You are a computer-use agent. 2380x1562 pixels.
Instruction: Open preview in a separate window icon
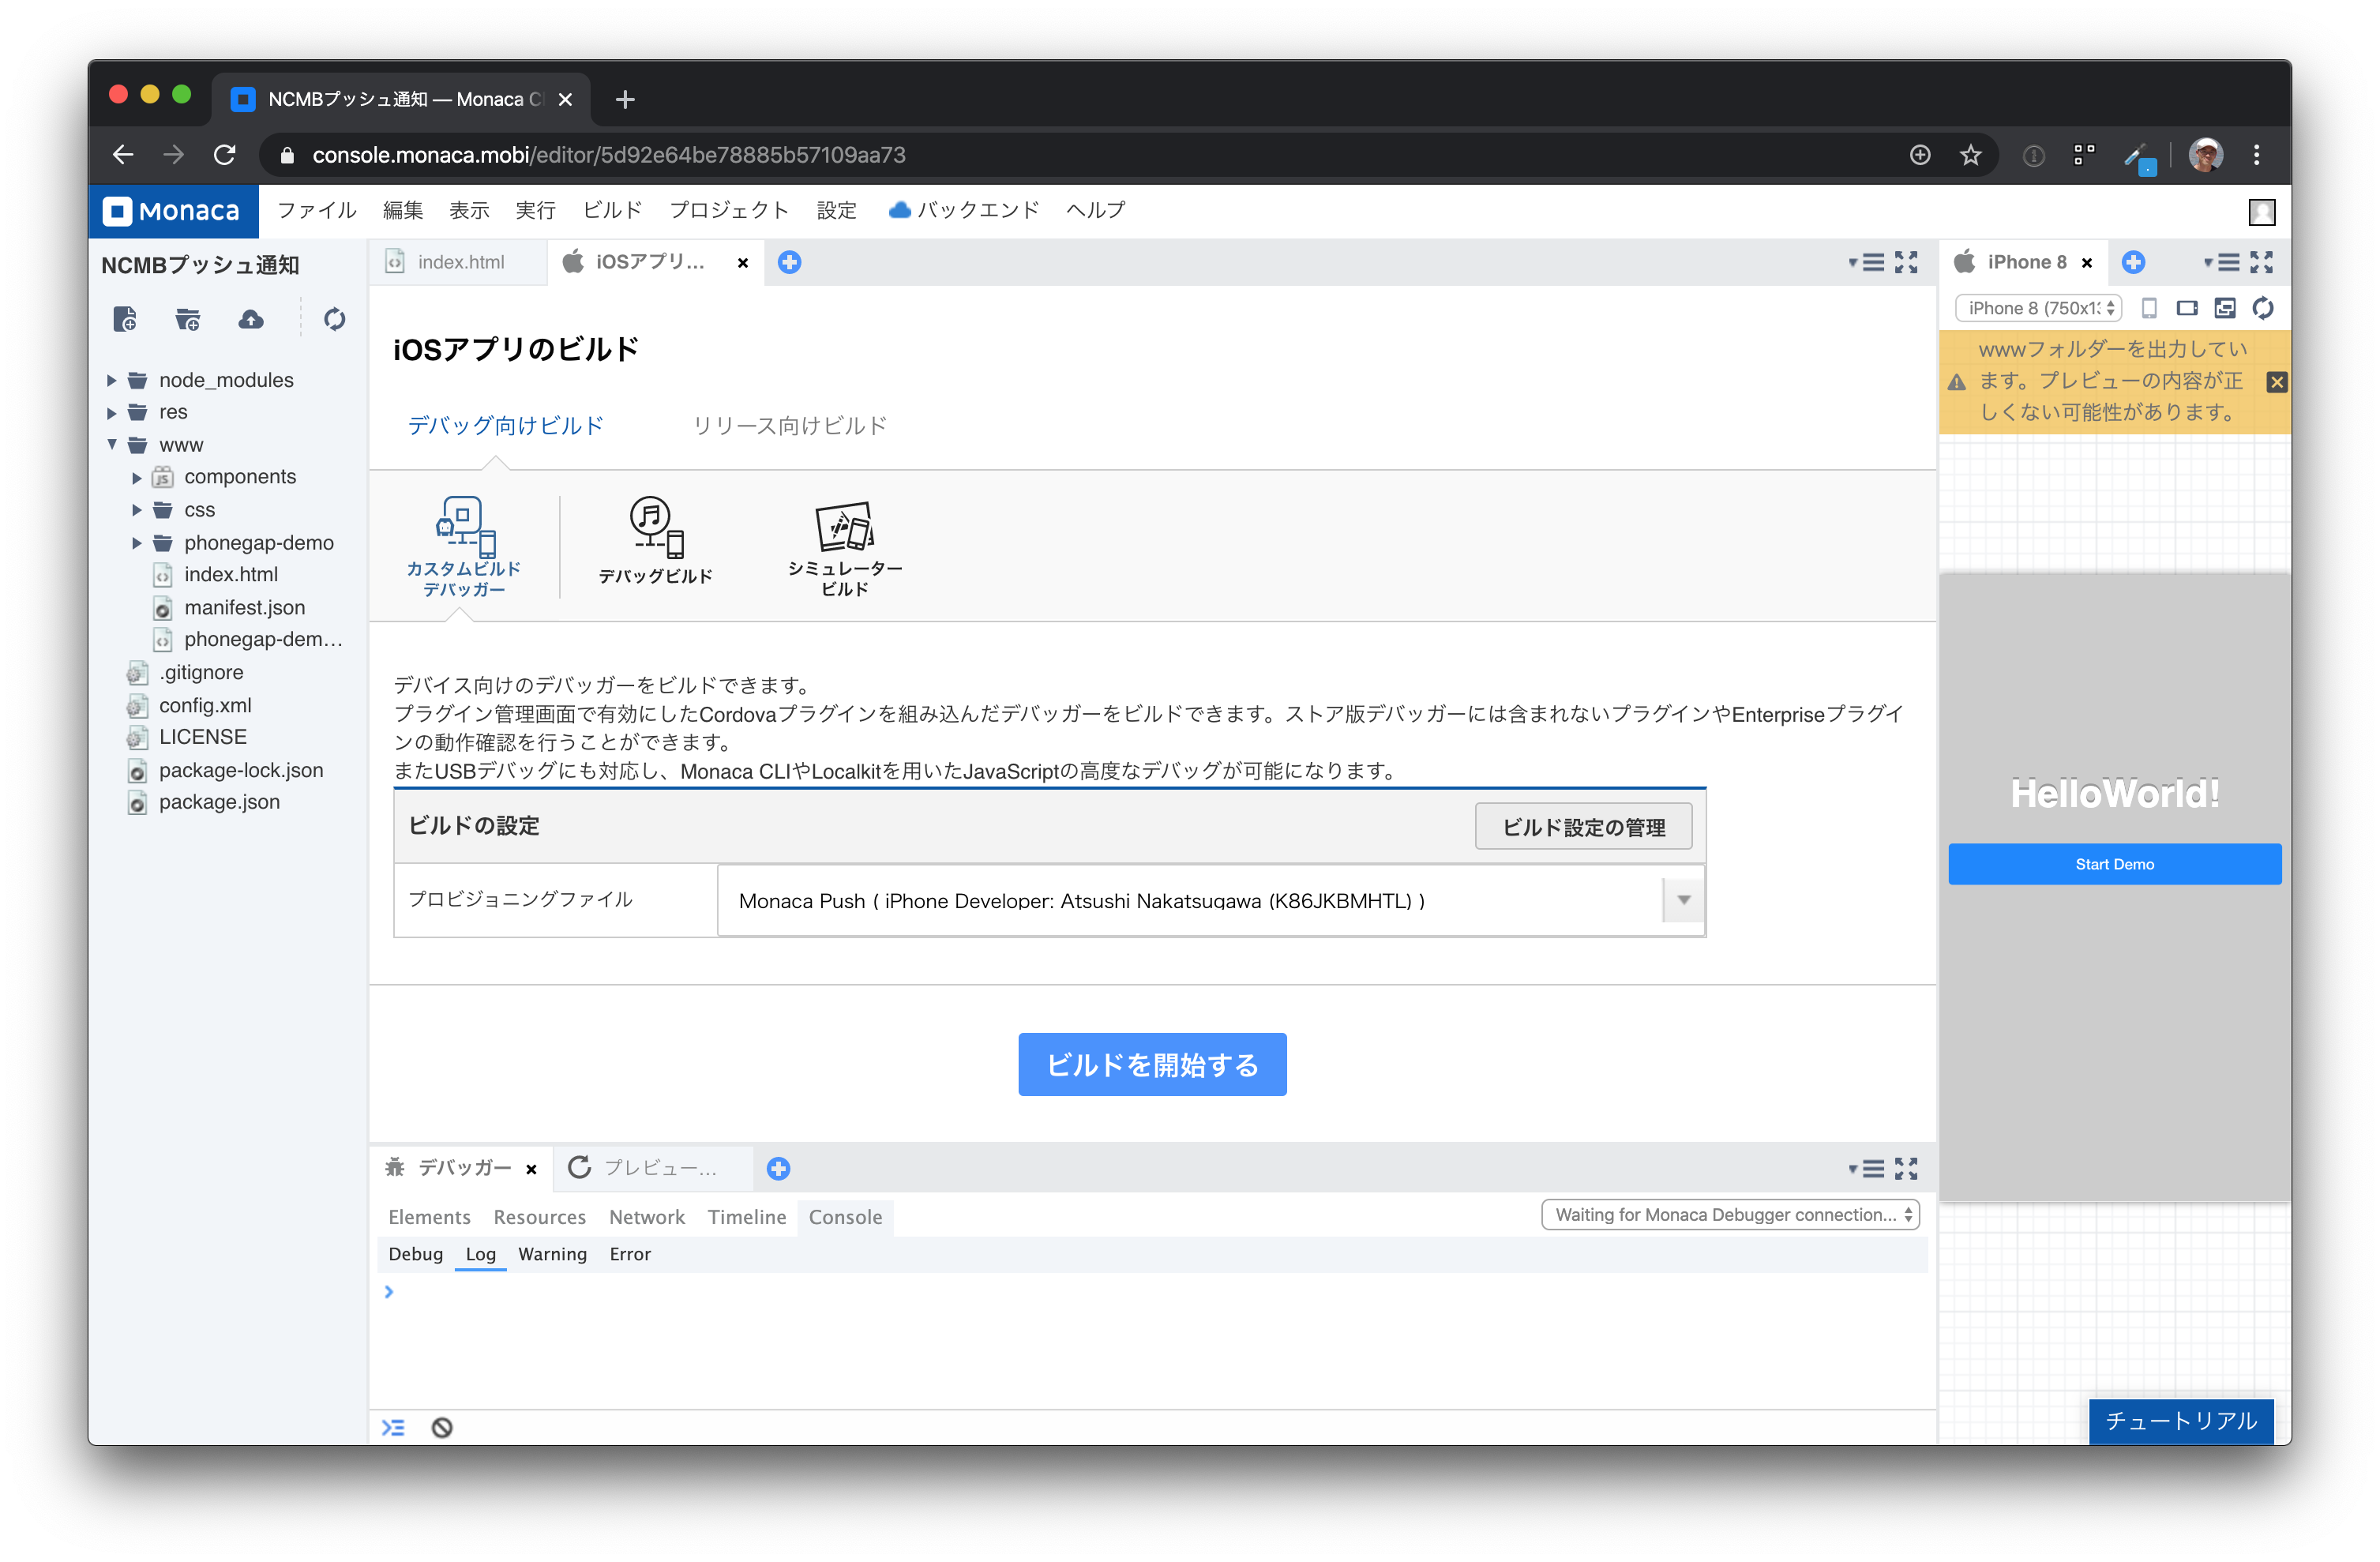click(2224, 308)
